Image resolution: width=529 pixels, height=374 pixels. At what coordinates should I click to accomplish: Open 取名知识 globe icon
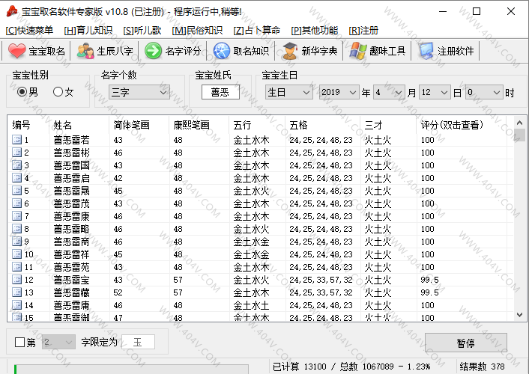[222, 51]
